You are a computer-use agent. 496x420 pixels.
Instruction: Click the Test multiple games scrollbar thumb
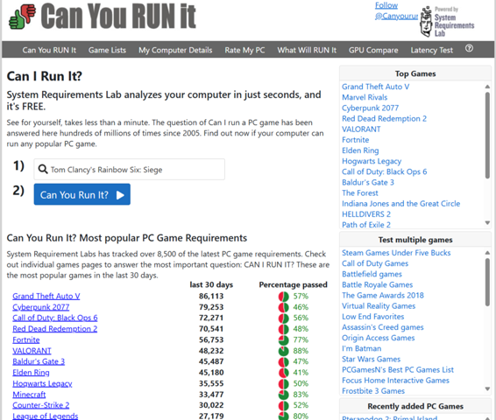click(487, 282)
